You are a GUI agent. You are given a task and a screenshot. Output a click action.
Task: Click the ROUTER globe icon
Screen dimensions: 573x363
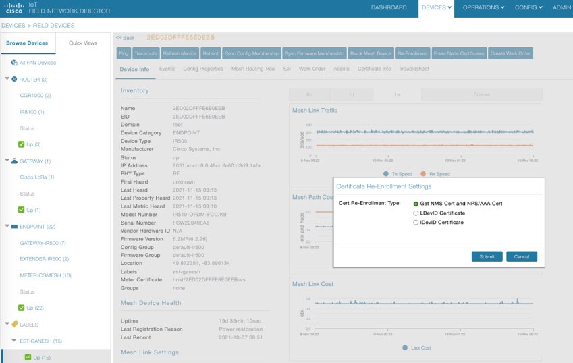(x=14, y=79)
